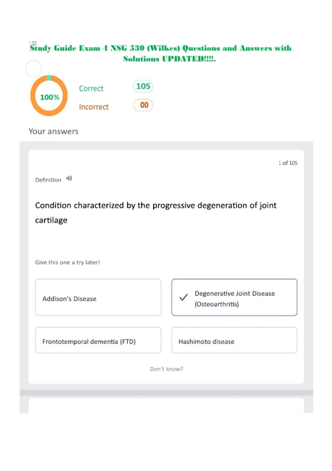
Task: Play audio with the speaker icon beside Definition
Action: pos(69,178)
